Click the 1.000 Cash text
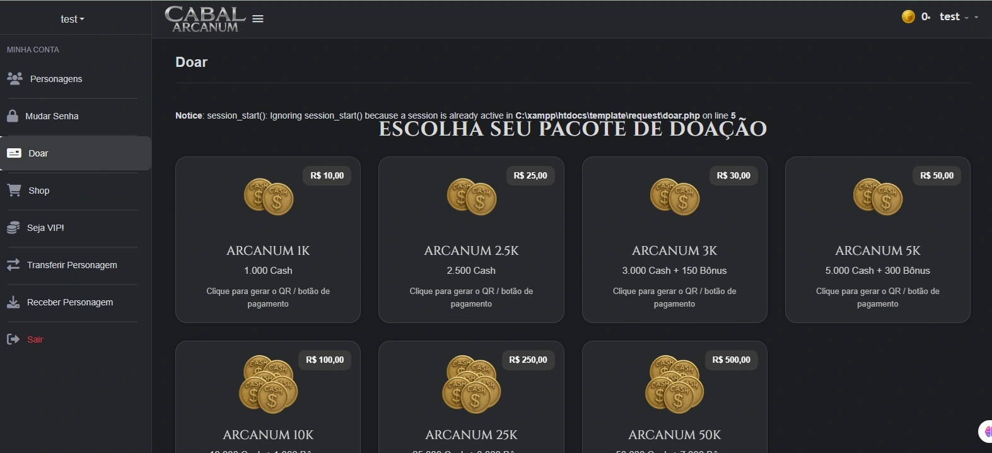Viewport: 992px width, 453px height. click(x=268, y=271)
